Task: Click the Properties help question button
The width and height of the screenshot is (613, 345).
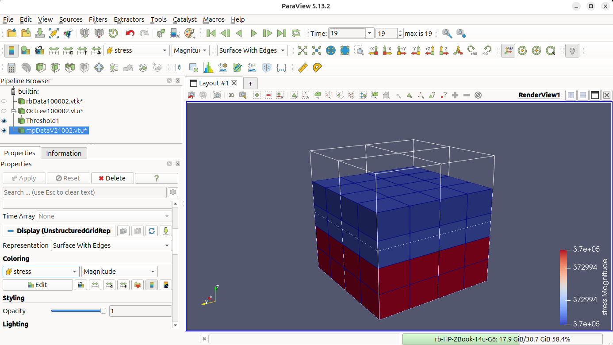Action: pyautogui.click(x=156, y=178)
